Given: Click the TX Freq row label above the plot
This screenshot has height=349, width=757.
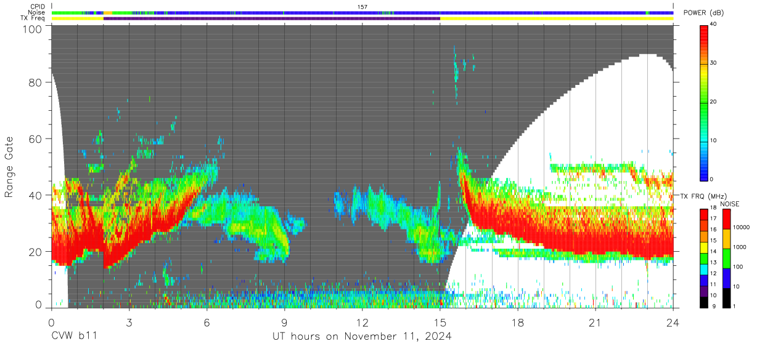Looking at the screenshot, I should coord(33,18).
